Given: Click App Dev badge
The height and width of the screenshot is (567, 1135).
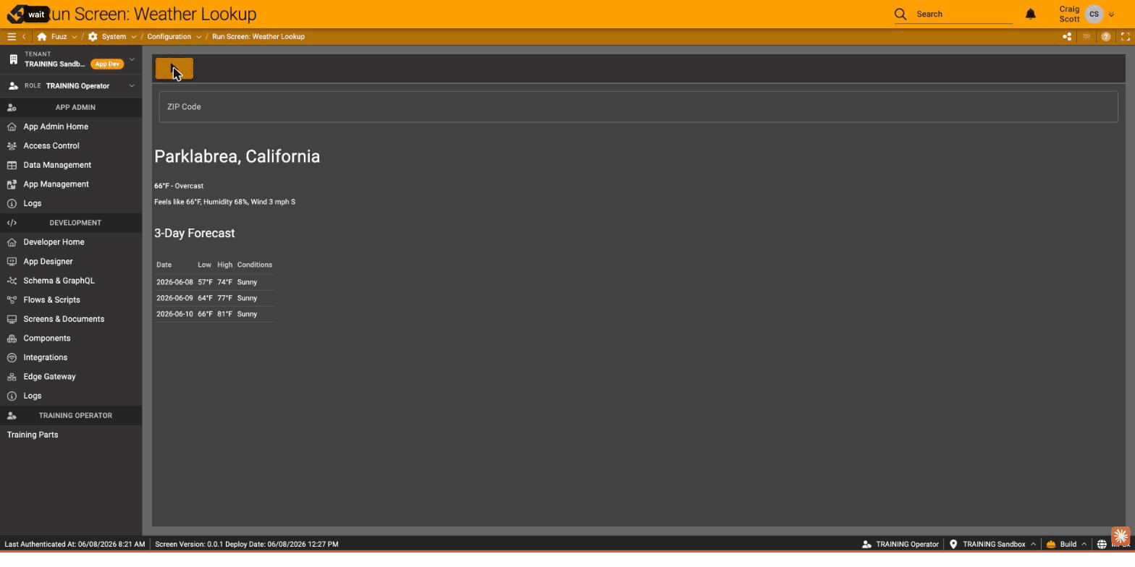Looking at the screenshot, I should click(107, 64).
